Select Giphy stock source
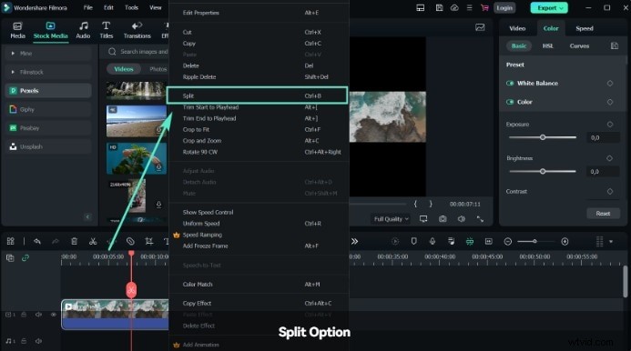Screen dimensions: 631x351 pyautogui.click(x=48, y=109)
